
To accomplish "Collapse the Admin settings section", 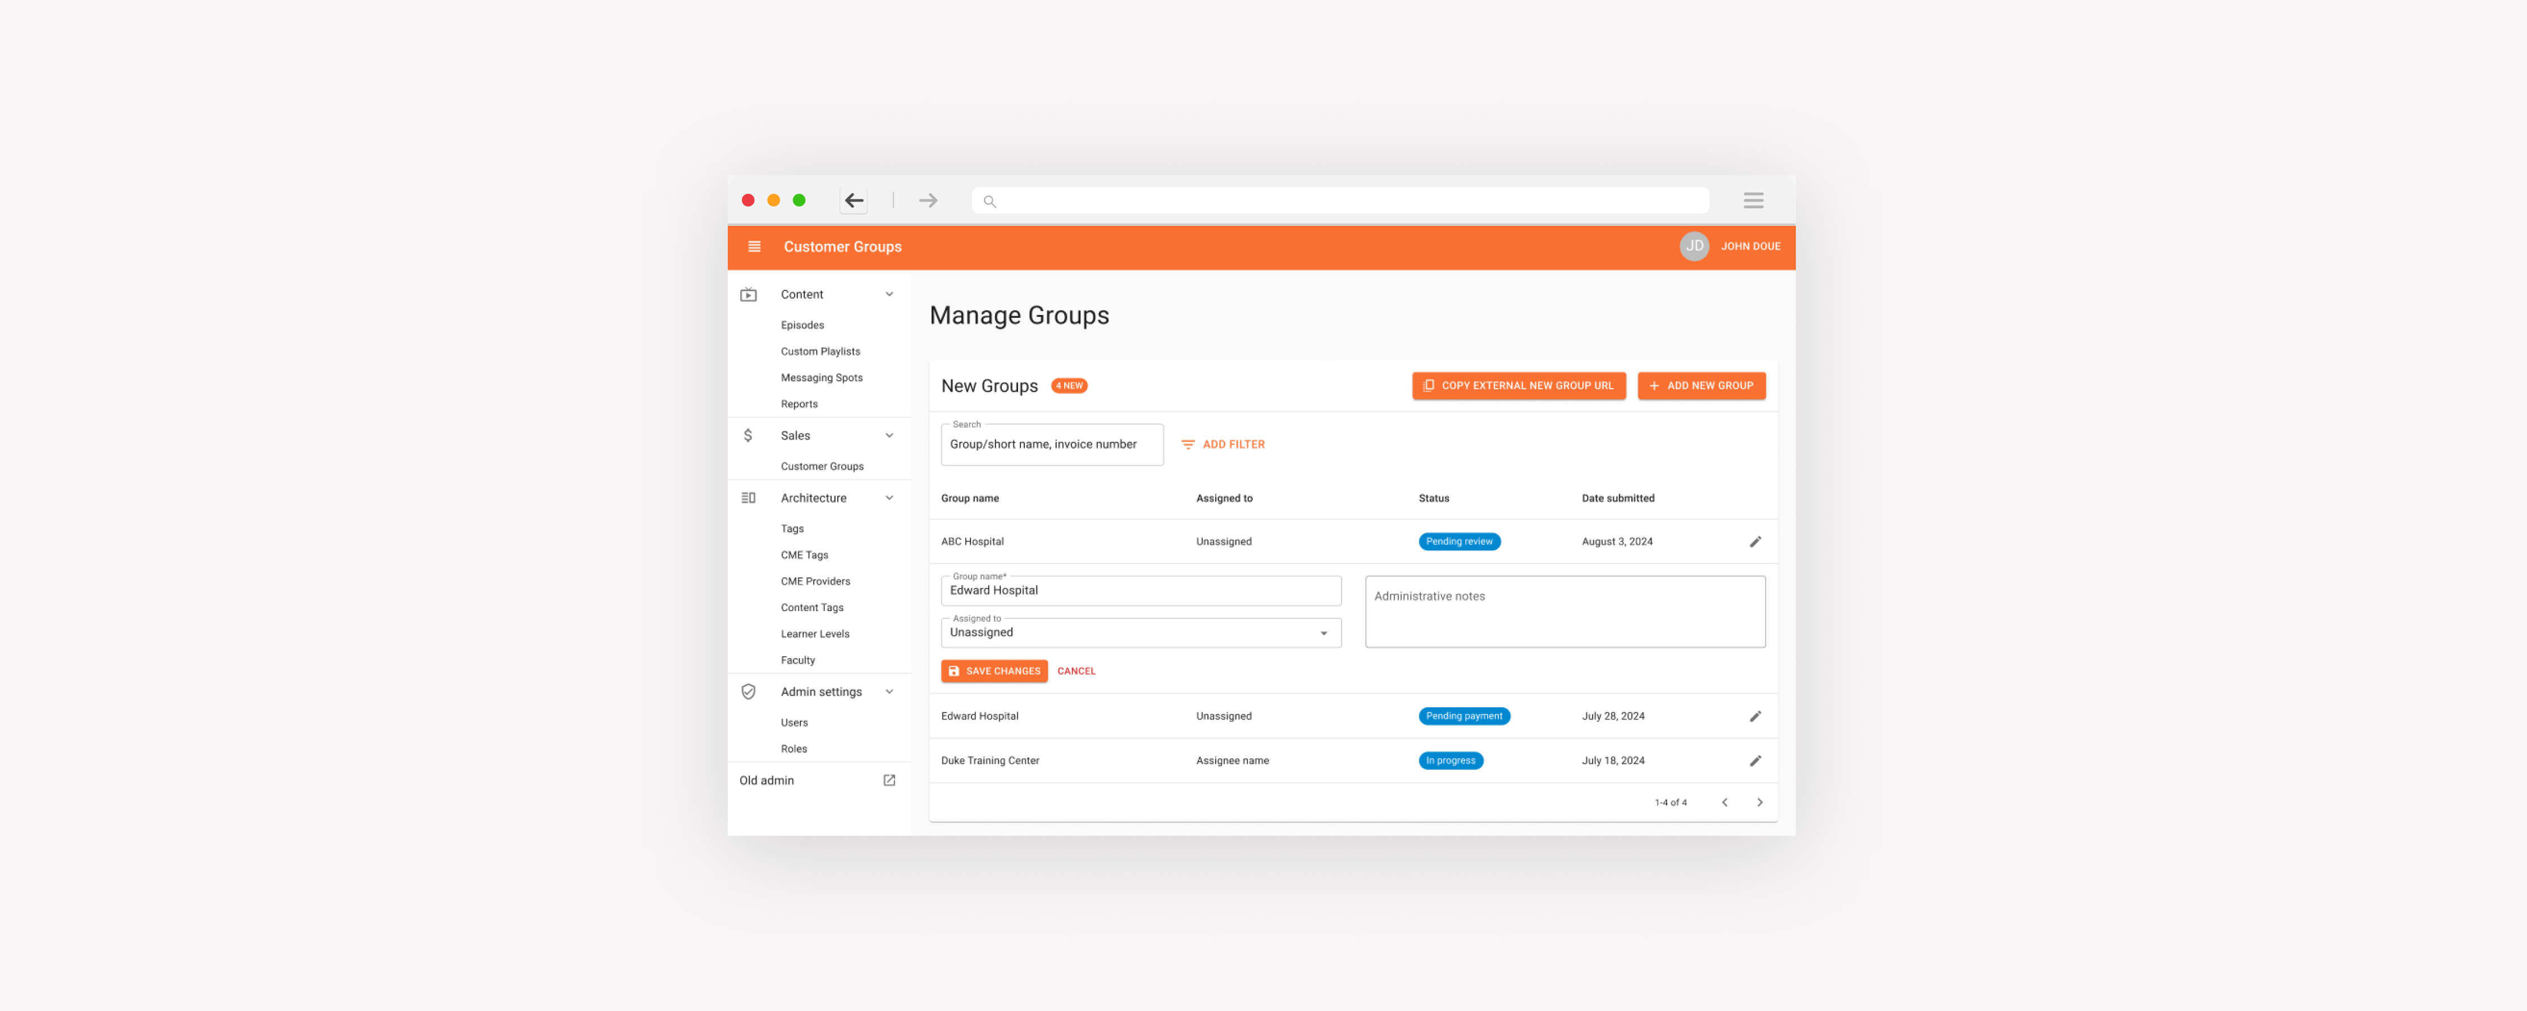I will pos(889,692).
